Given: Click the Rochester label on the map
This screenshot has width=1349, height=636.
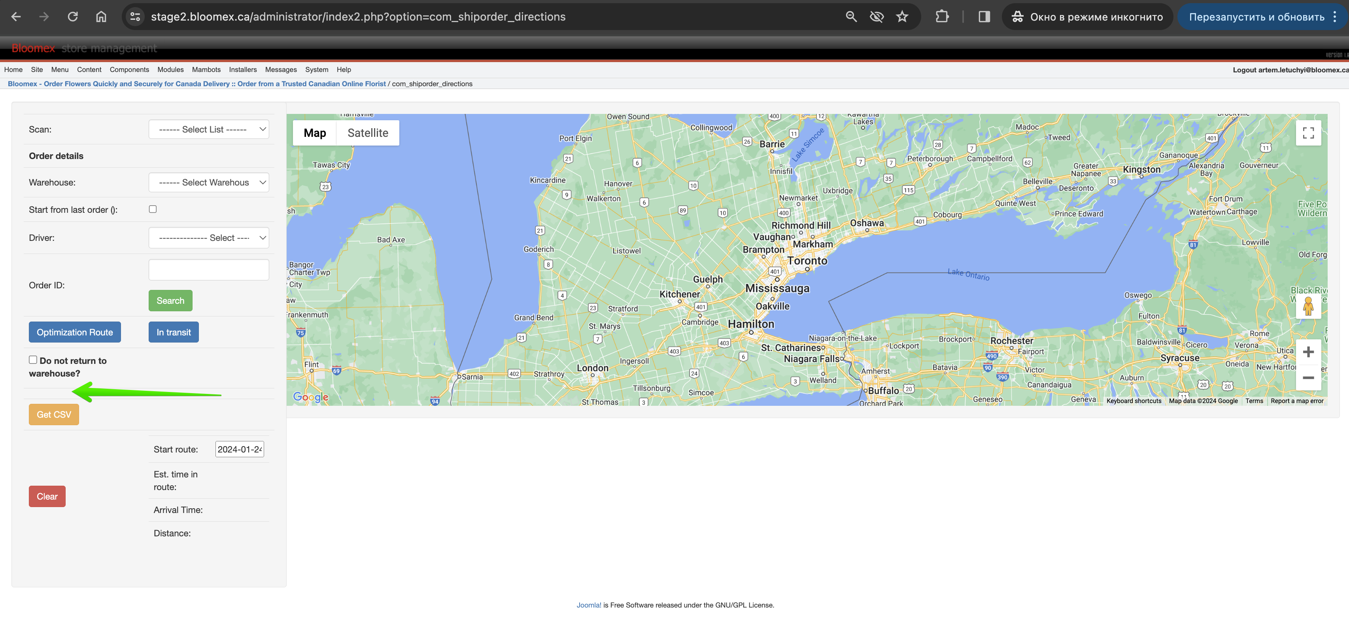Looking at the screenshot, I should 1012,341.
